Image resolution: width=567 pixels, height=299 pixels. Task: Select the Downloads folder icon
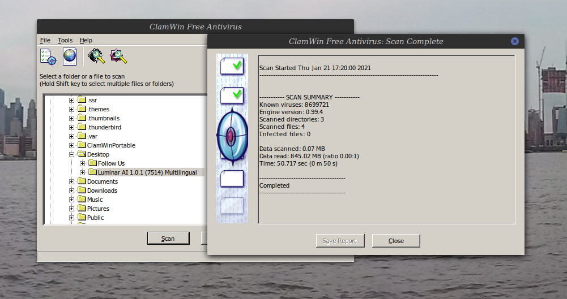coord(82,190)
